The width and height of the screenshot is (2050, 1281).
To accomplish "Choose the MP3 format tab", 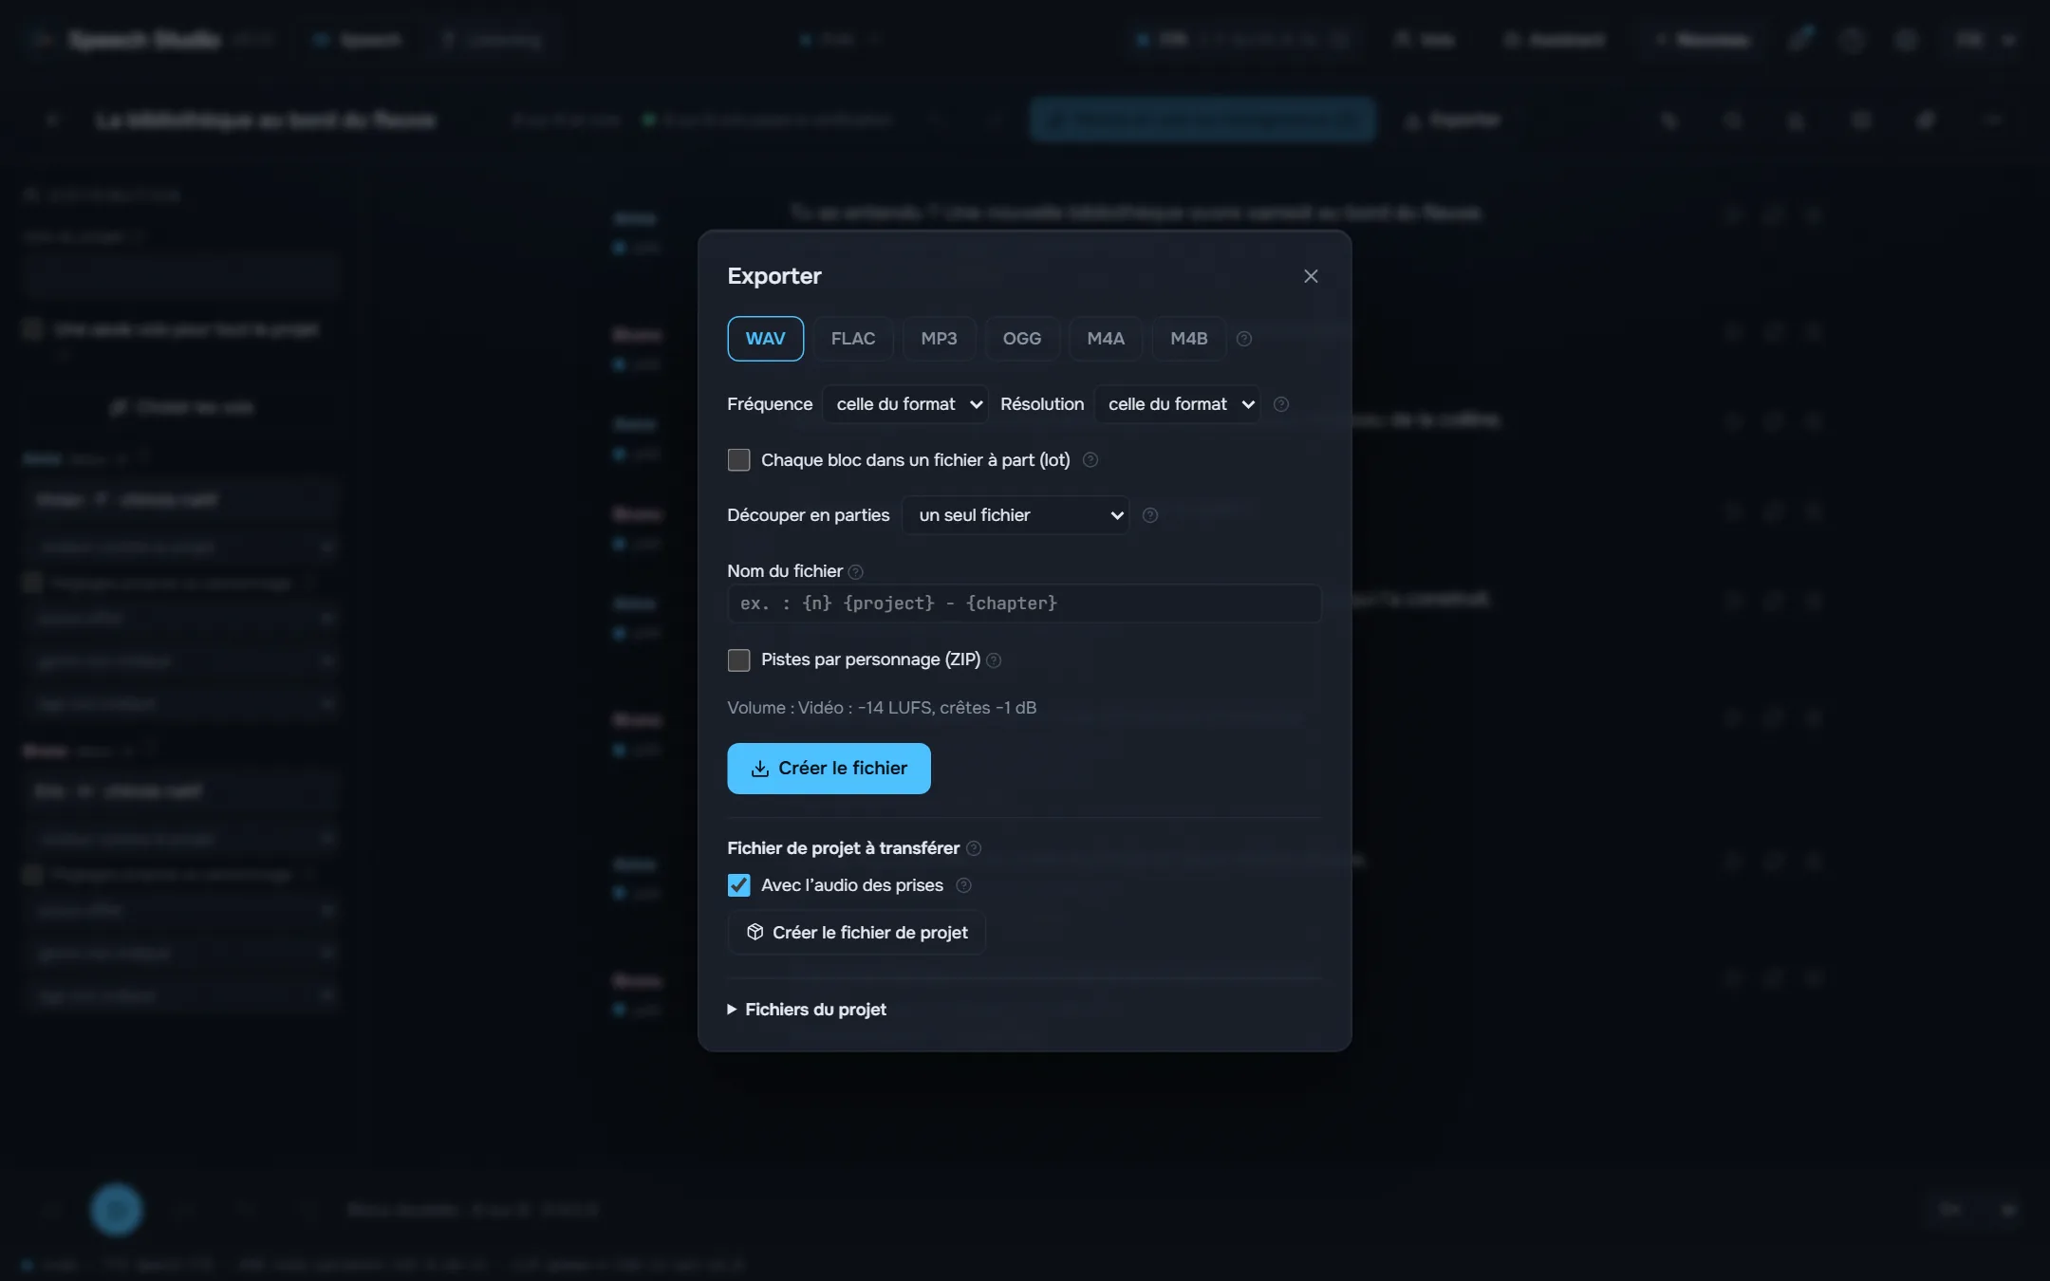I will (939, 339).
